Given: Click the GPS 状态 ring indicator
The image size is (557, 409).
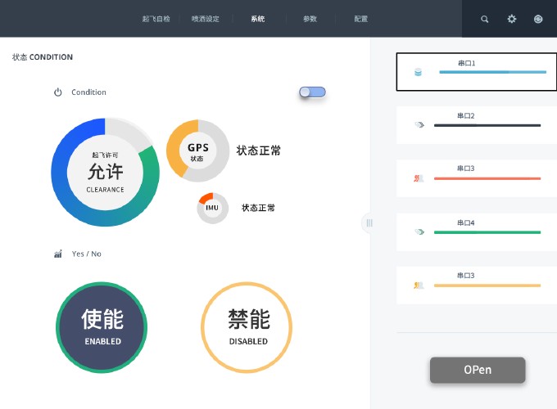Looking at the screenshot, I should pyautogui.click(x=197, y=150).
